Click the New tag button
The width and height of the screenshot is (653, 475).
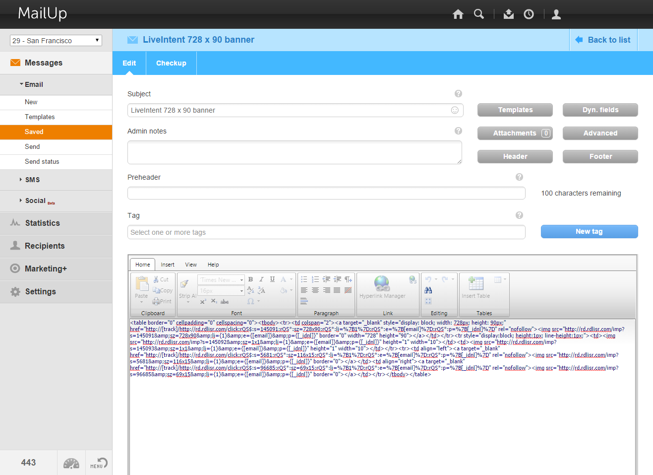click(x=589, y=232)
